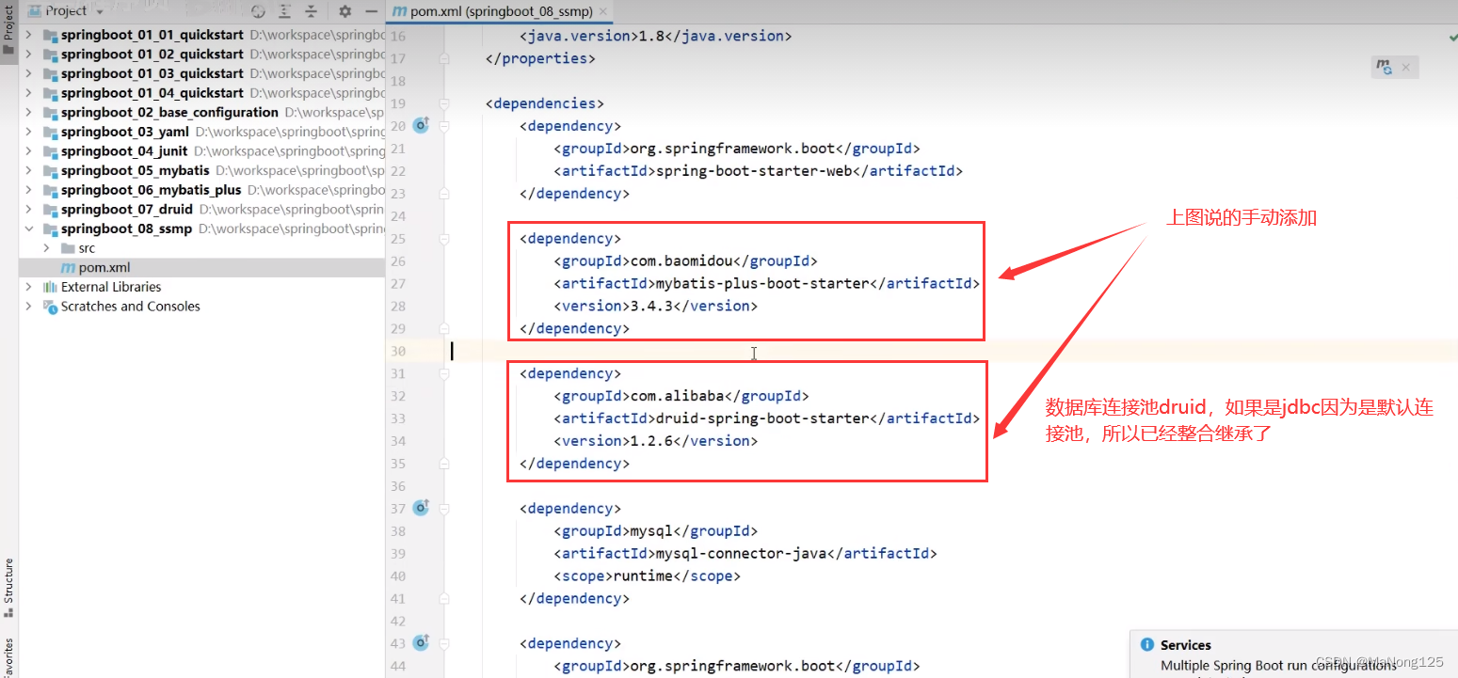The image size is (1458, 678).
Task: Expand springboot_02_base_configuration module
Action: pyautogui.click(x=28, y=113)
